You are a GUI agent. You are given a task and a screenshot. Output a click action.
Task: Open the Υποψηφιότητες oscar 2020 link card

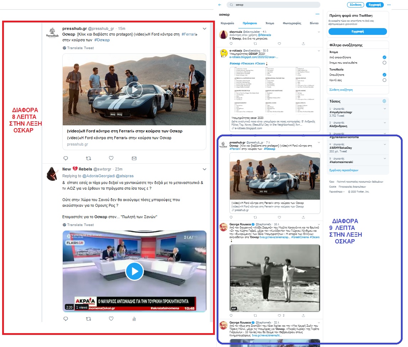275,99
